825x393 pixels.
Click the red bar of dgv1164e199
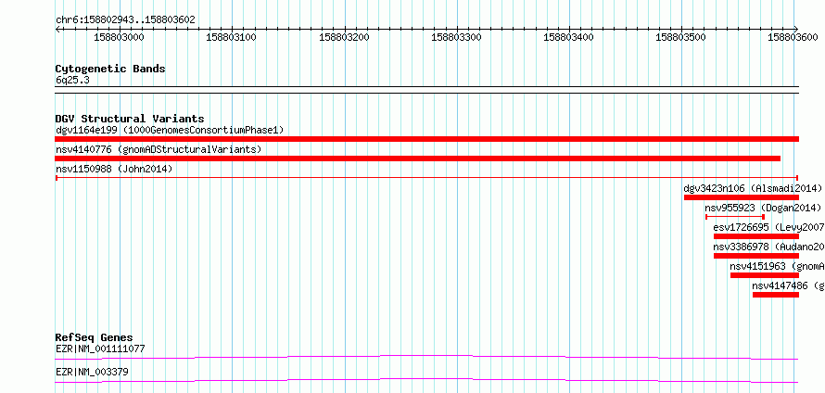coord(427,139)
